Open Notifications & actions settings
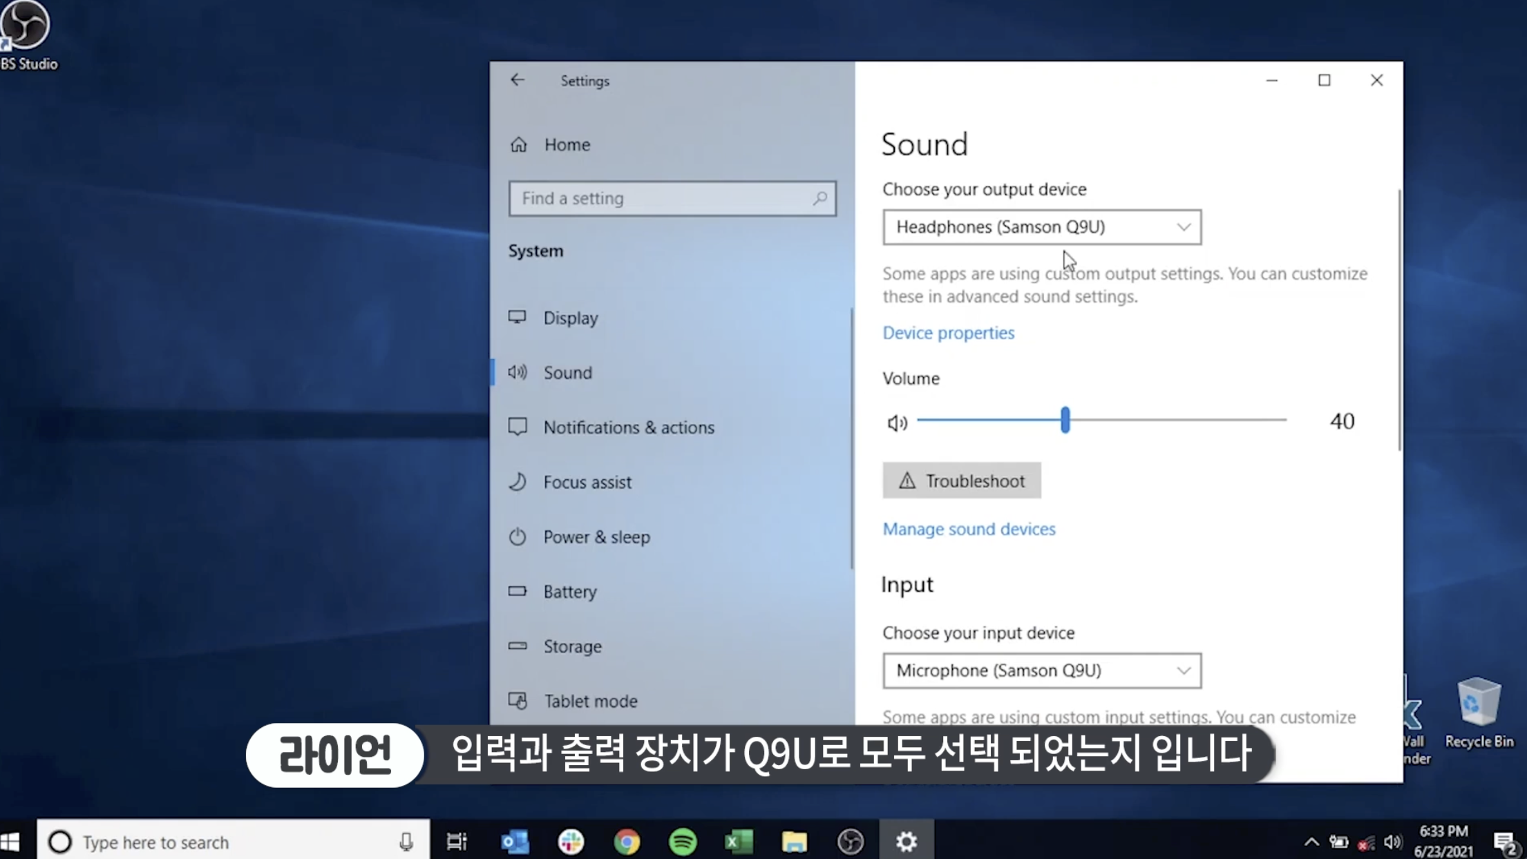 point(628,427)
